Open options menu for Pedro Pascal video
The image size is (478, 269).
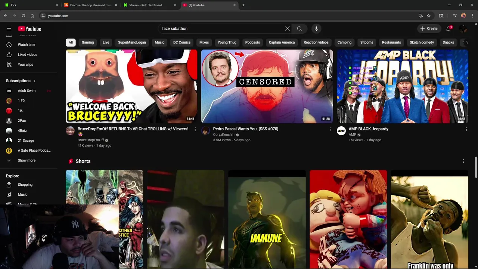tap(330, 129)
